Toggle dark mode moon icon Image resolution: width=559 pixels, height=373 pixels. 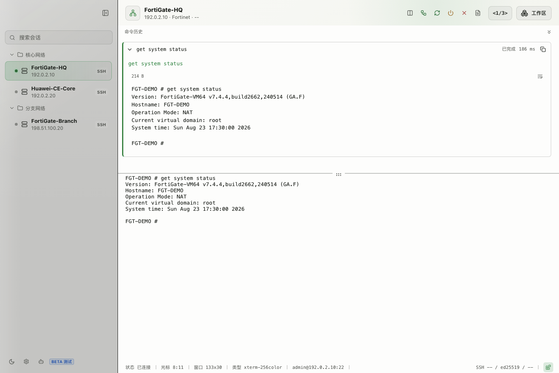point(12,362)
